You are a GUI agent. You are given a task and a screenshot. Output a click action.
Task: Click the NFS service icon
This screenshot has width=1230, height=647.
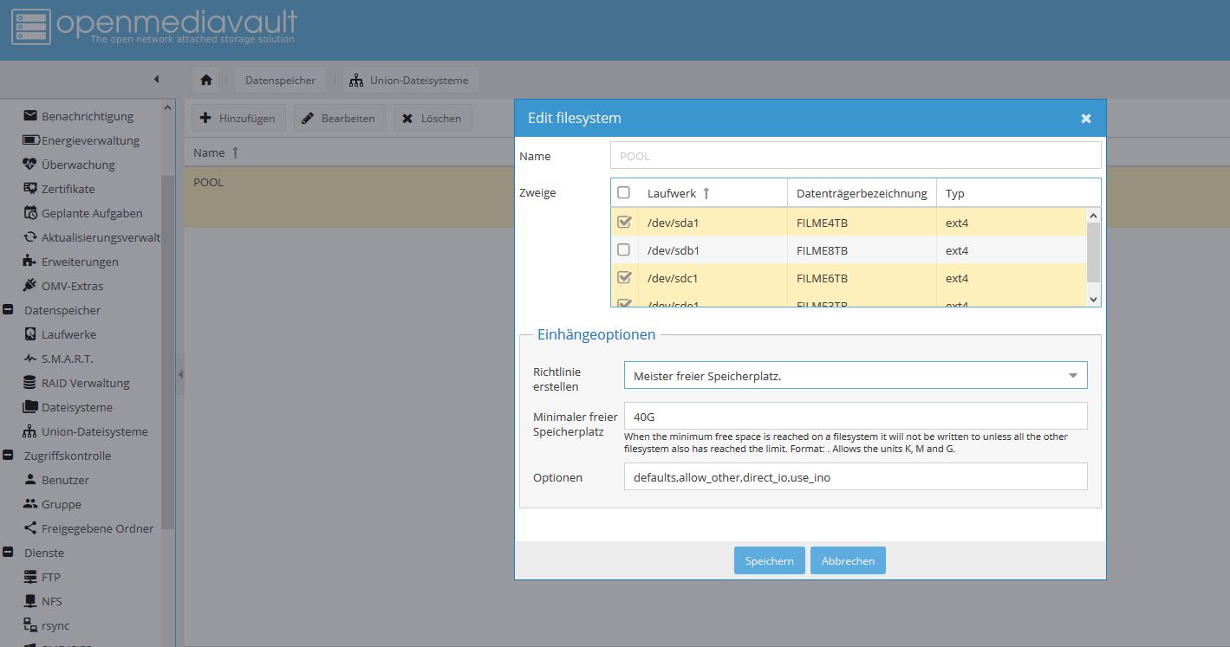(x=30, y=600)
